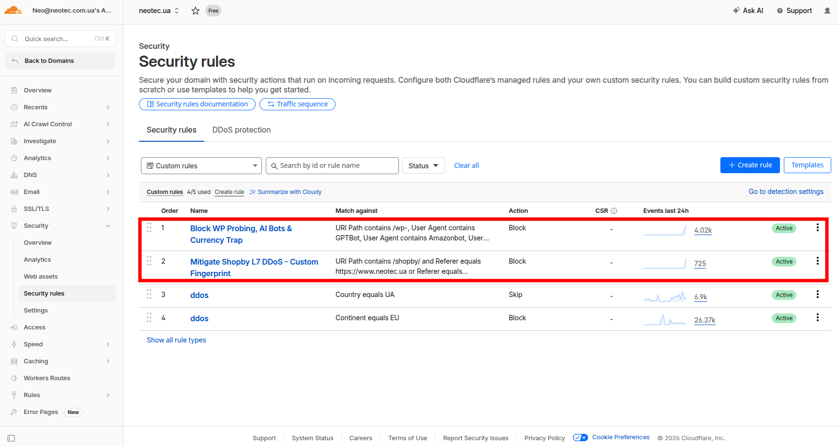Click the Speed lightning icon

pyautogui.click(x=14, y=344)
